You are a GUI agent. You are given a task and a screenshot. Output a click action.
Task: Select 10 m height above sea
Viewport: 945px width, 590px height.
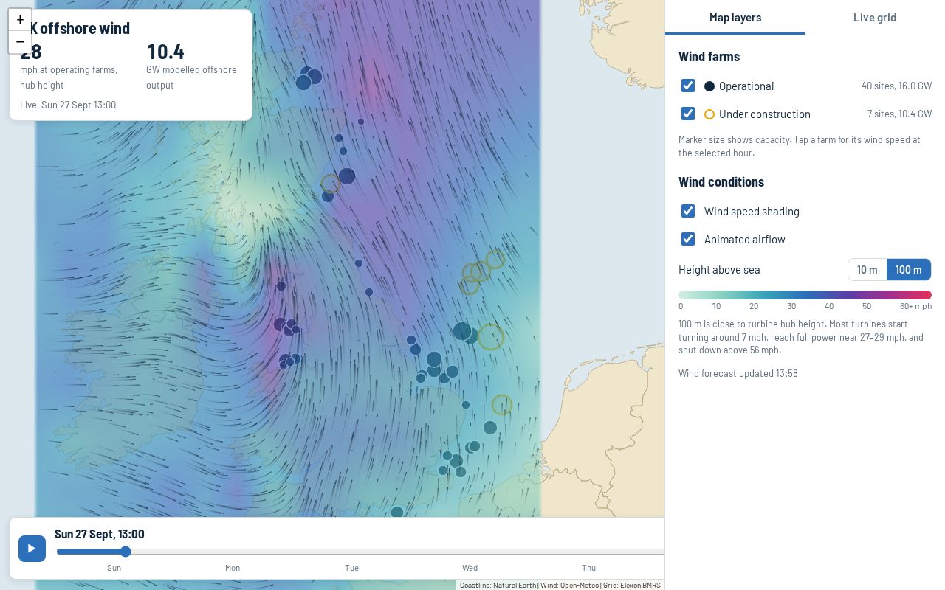click(867, 270)
